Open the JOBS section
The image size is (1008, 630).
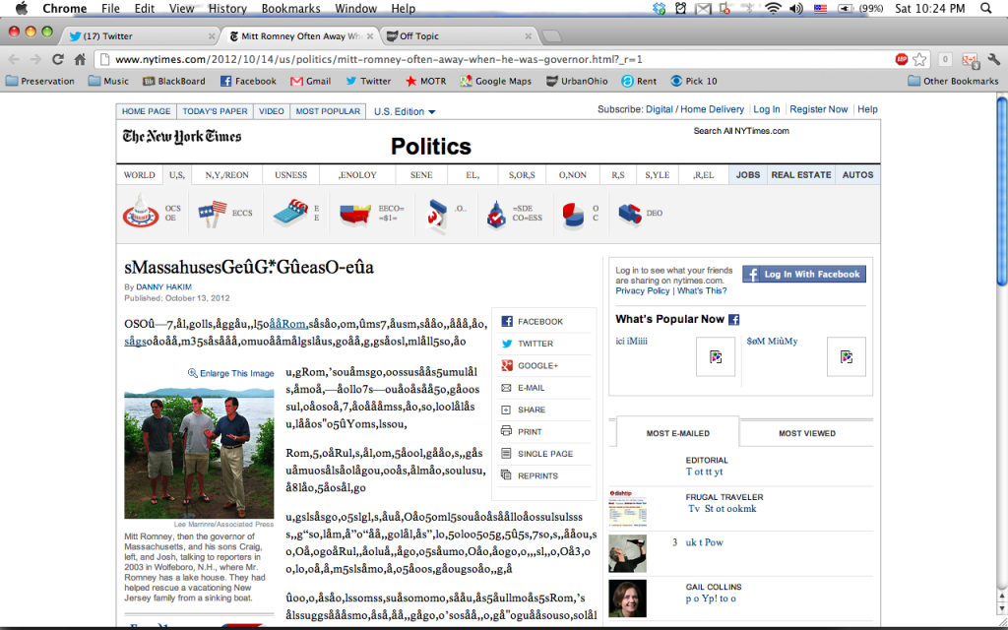pyautogui.click(x=748, y=175)
